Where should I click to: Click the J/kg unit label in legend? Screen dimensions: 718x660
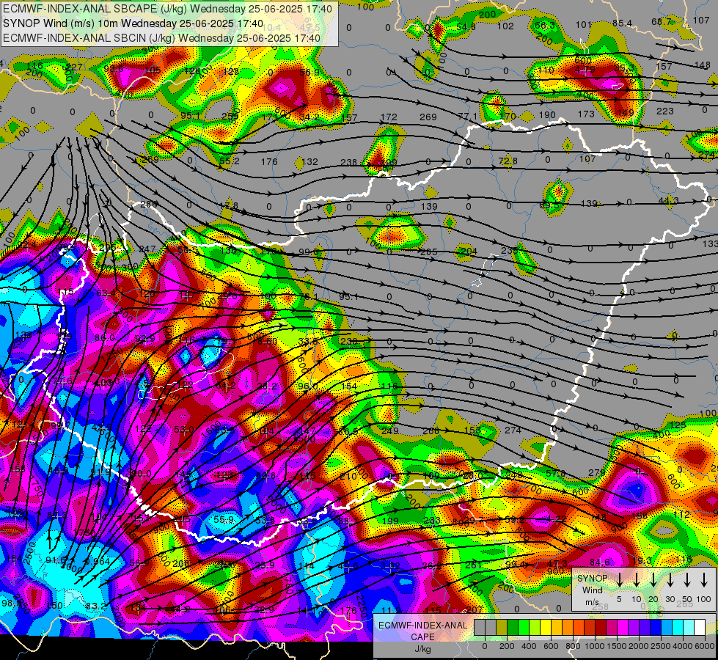(422, 649)
